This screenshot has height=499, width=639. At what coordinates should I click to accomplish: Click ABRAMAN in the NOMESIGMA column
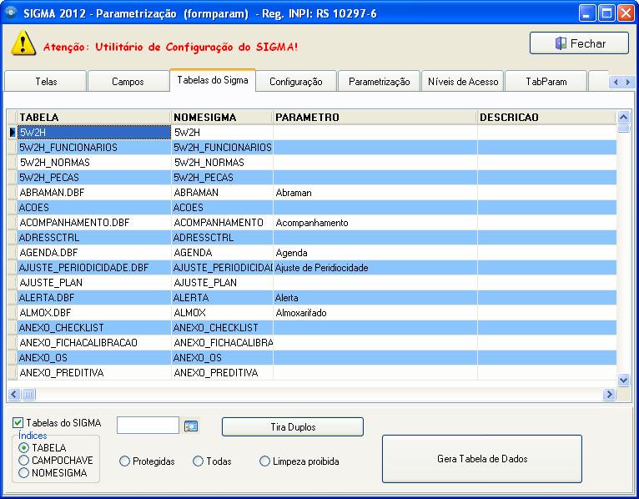(x=222, y=193)
